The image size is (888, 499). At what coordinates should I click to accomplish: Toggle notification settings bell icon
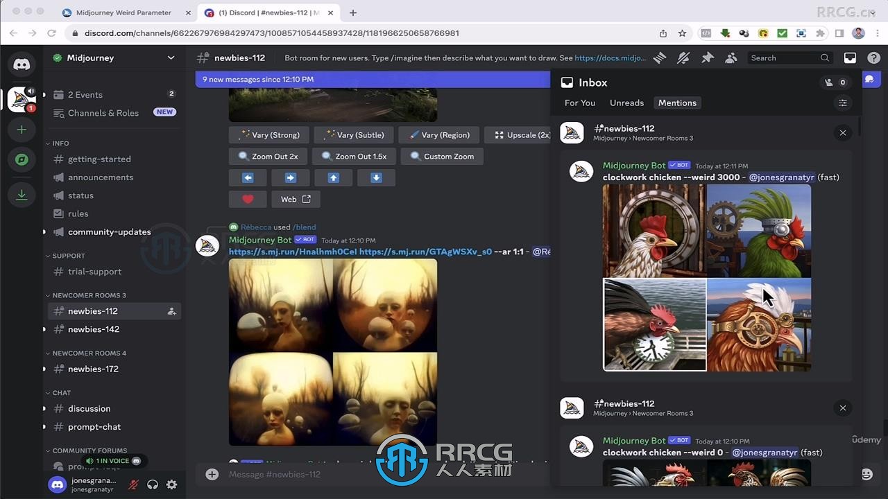click(x=683, y=58)
